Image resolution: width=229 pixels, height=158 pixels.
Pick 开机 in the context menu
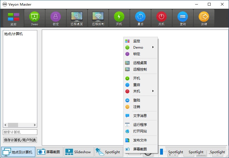tap(141, 78)
